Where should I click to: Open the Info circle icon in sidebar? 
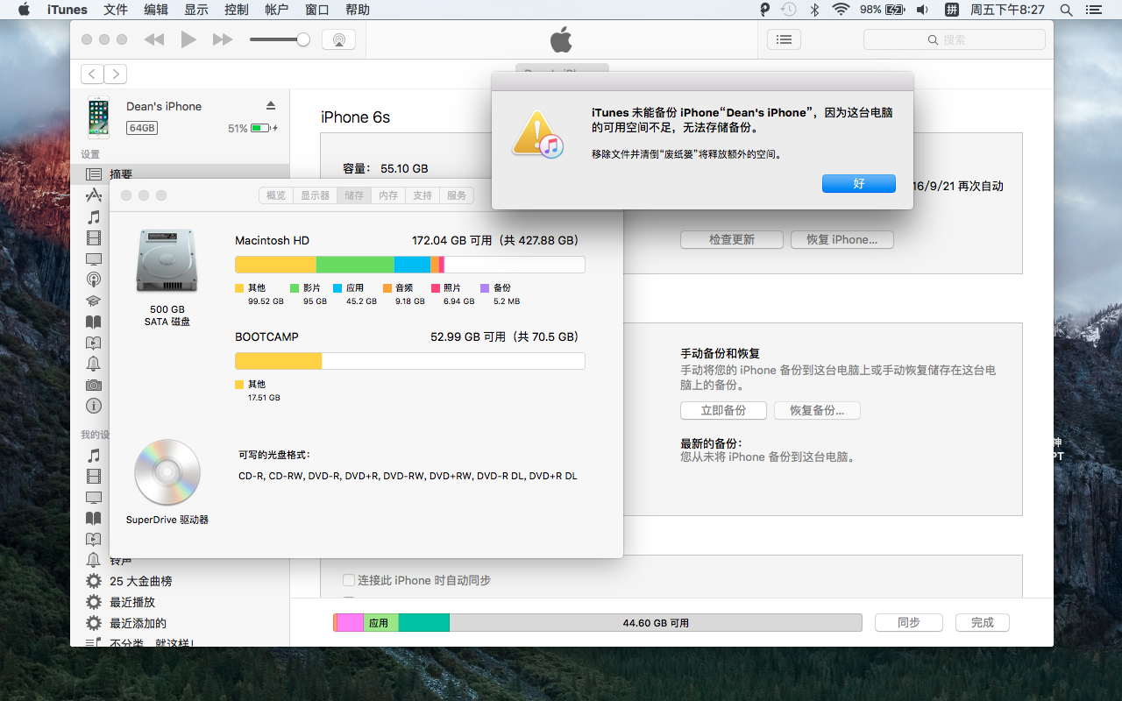(x=94, y=406)
